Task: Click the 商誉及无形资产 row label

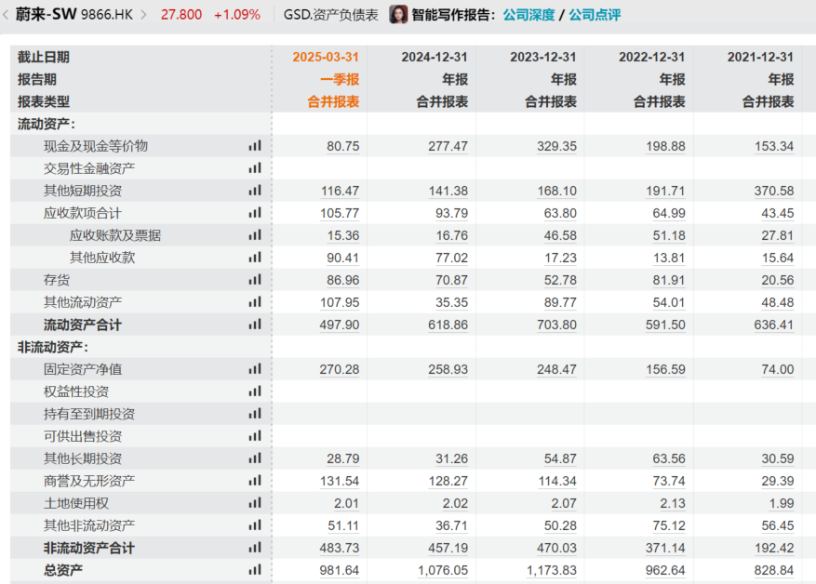Action: click(x=89, y=481)
